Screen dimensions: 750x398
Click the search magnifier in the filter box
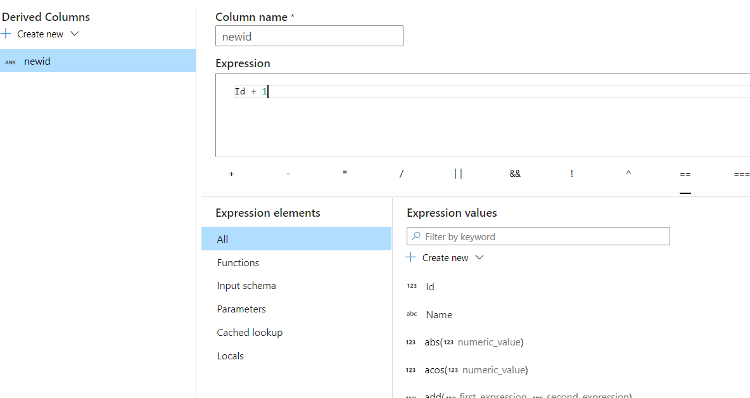[416, 236]
